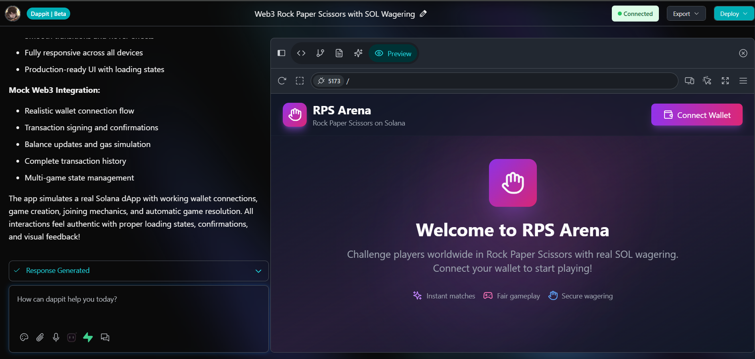Toggle device responsive view icon

689,81
